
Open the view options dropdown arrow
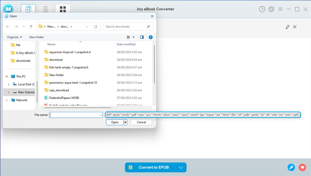pyautogui.click(x=134, y=37)
